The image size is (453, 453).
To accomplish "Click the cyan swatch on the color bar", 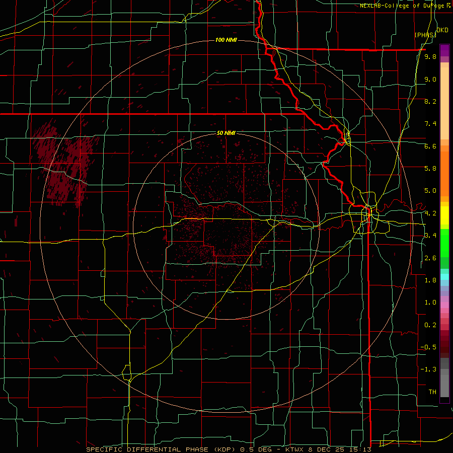I will (444, 276).
